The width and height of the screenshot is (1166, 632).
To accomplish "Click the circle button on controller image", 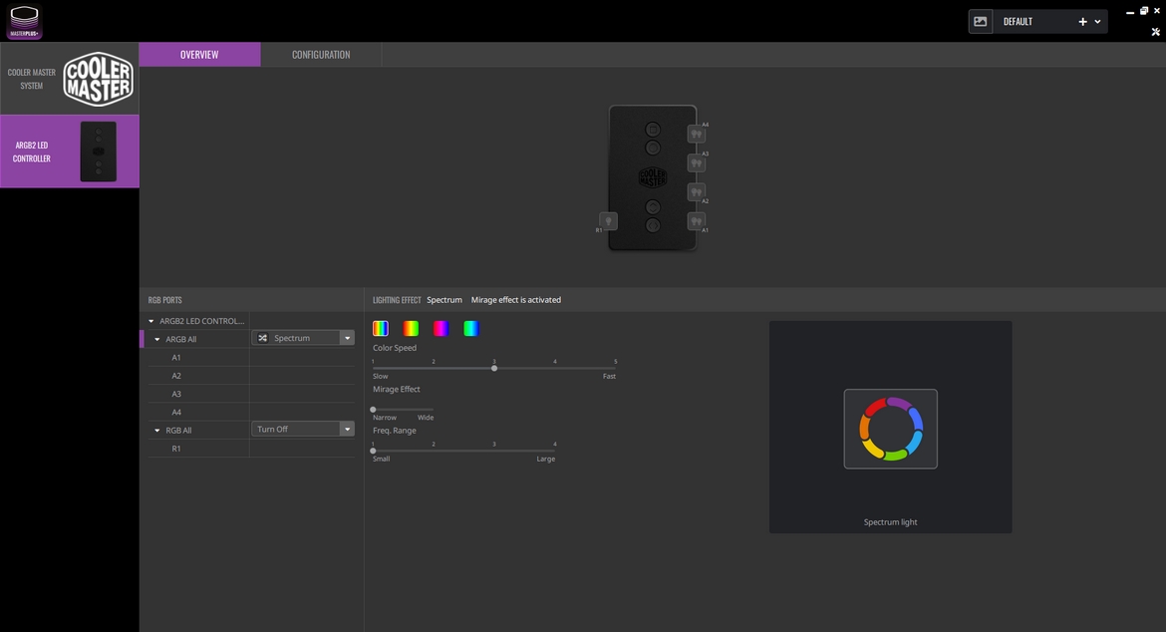I will coord(652,148).
